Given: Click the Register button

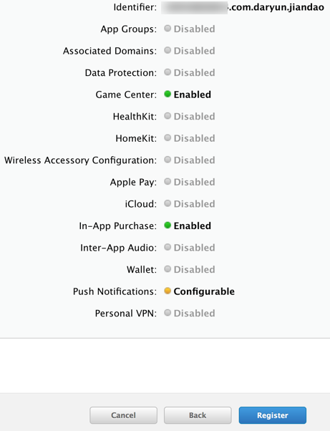Looking at the screenshot, I should coord(272,415).
